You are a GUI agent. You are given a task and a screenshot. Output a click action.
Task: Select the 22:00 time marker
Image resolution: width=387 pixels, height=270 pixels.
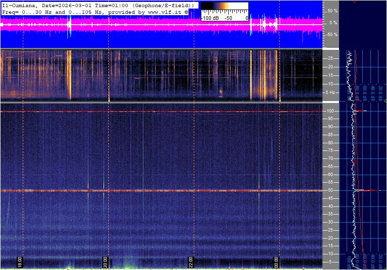(191, 262)
